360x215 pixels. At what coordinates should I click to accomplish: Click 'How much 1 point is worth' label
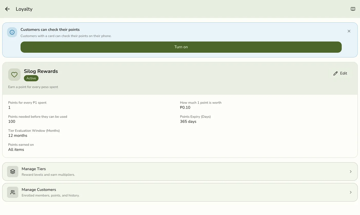(x=201, y=103)
